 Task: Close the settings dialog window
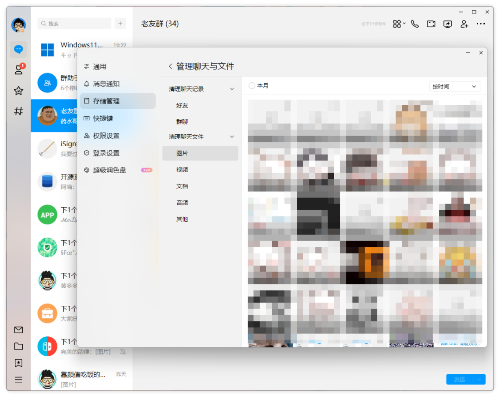[481, 53]
